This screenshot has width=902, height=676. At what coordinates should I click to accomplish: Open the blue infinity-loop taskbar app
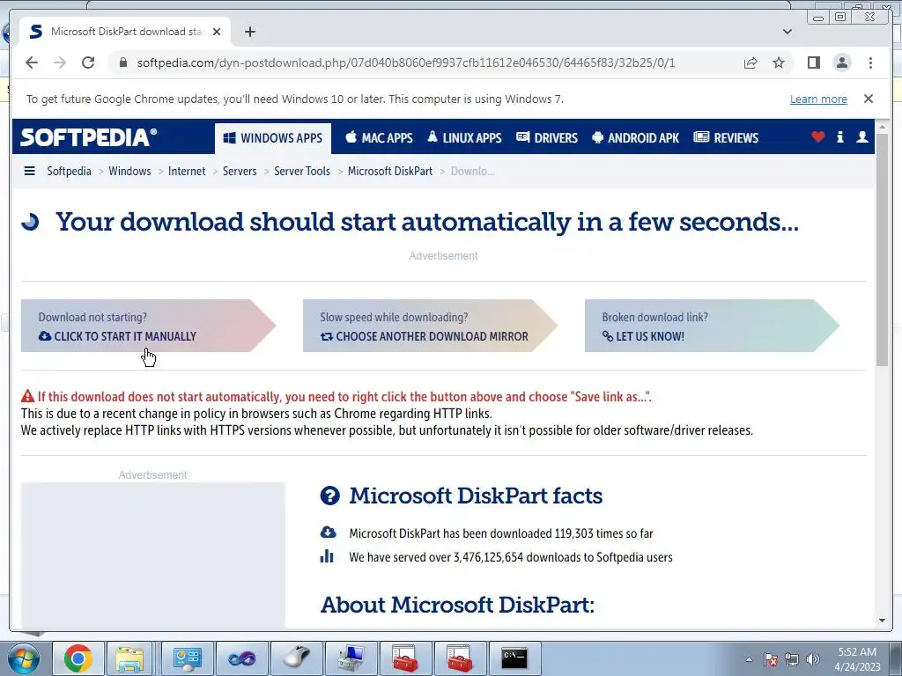coord(241,658)
